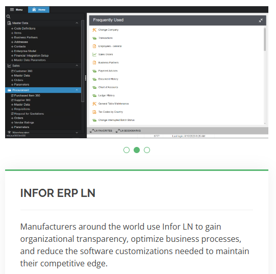
Task: Expand the Vendor Ratings tree node
Action: click(x=12, y=123)
